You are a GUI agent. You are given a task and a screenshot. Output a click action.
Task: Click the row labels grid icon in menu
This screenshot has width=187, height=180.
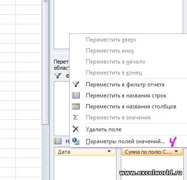(x=76, y=95)
